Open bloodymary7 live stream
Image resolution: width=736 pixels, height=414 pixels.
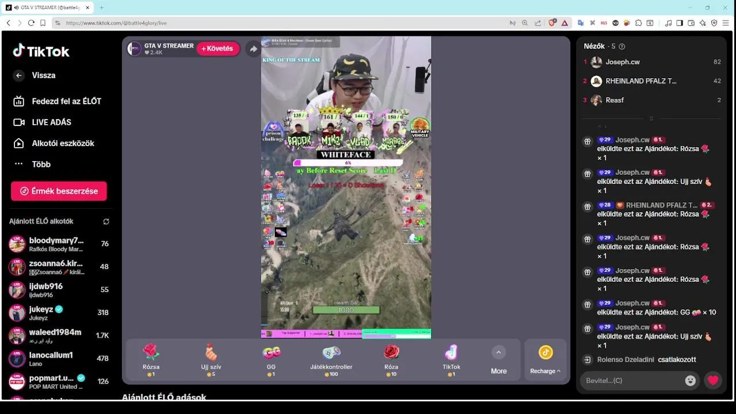(59, 244)
